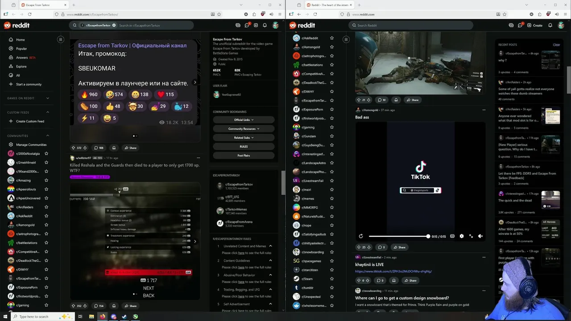Clear the Recent Posts list
Image resolution: width=571 pixels, height=321 pixels.
click(556, 45)
